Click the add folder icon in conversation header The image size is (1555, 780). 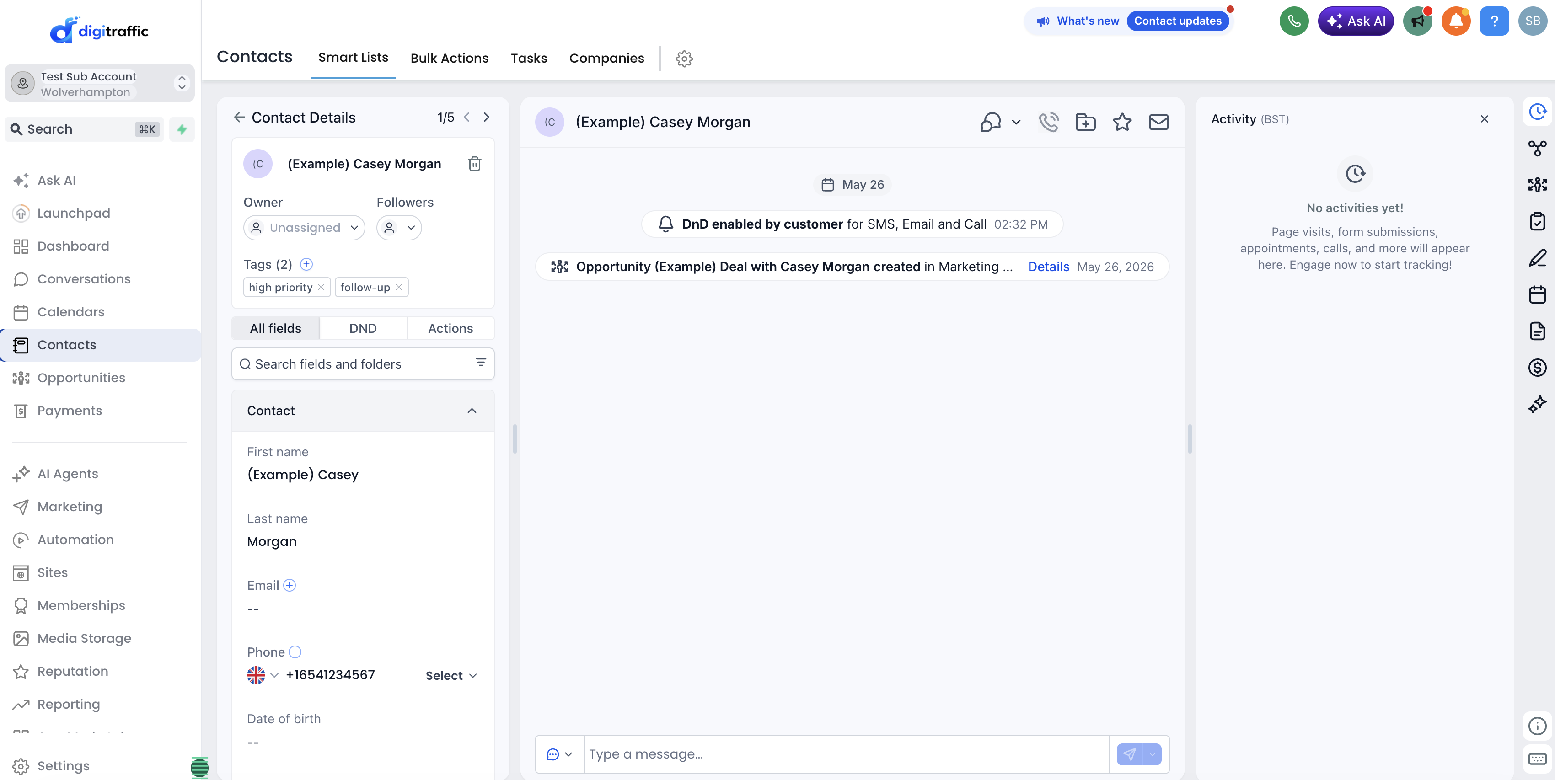coord(1085,122)
